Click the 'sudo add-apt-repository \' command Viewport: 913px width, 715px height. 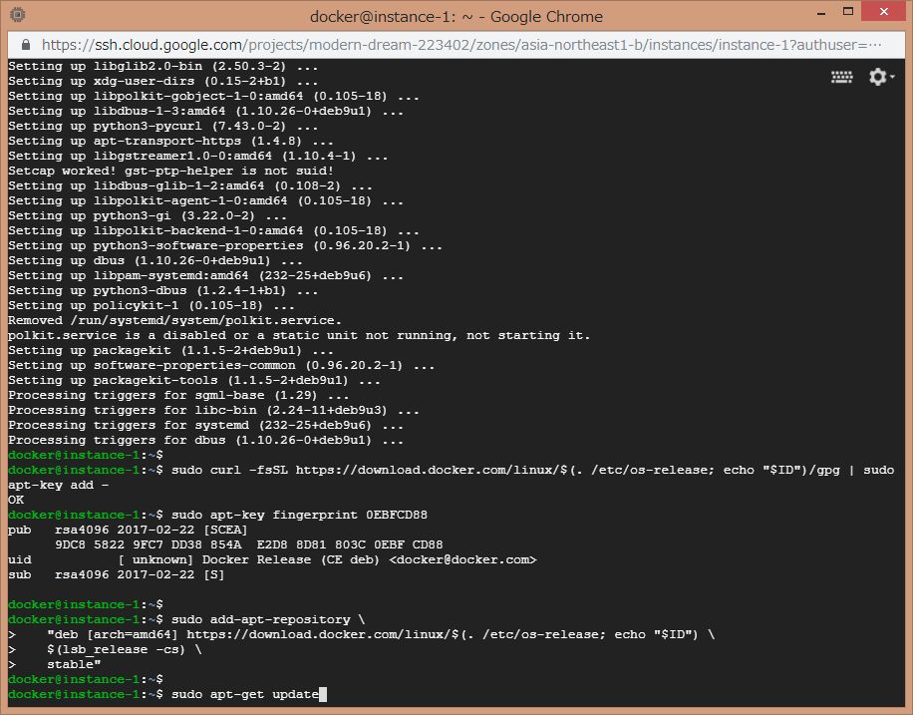[x=268, y=619]
